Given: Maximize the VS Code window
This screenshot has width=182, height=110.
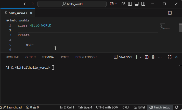Looking at the screenshot, I should tap(164, 4).
